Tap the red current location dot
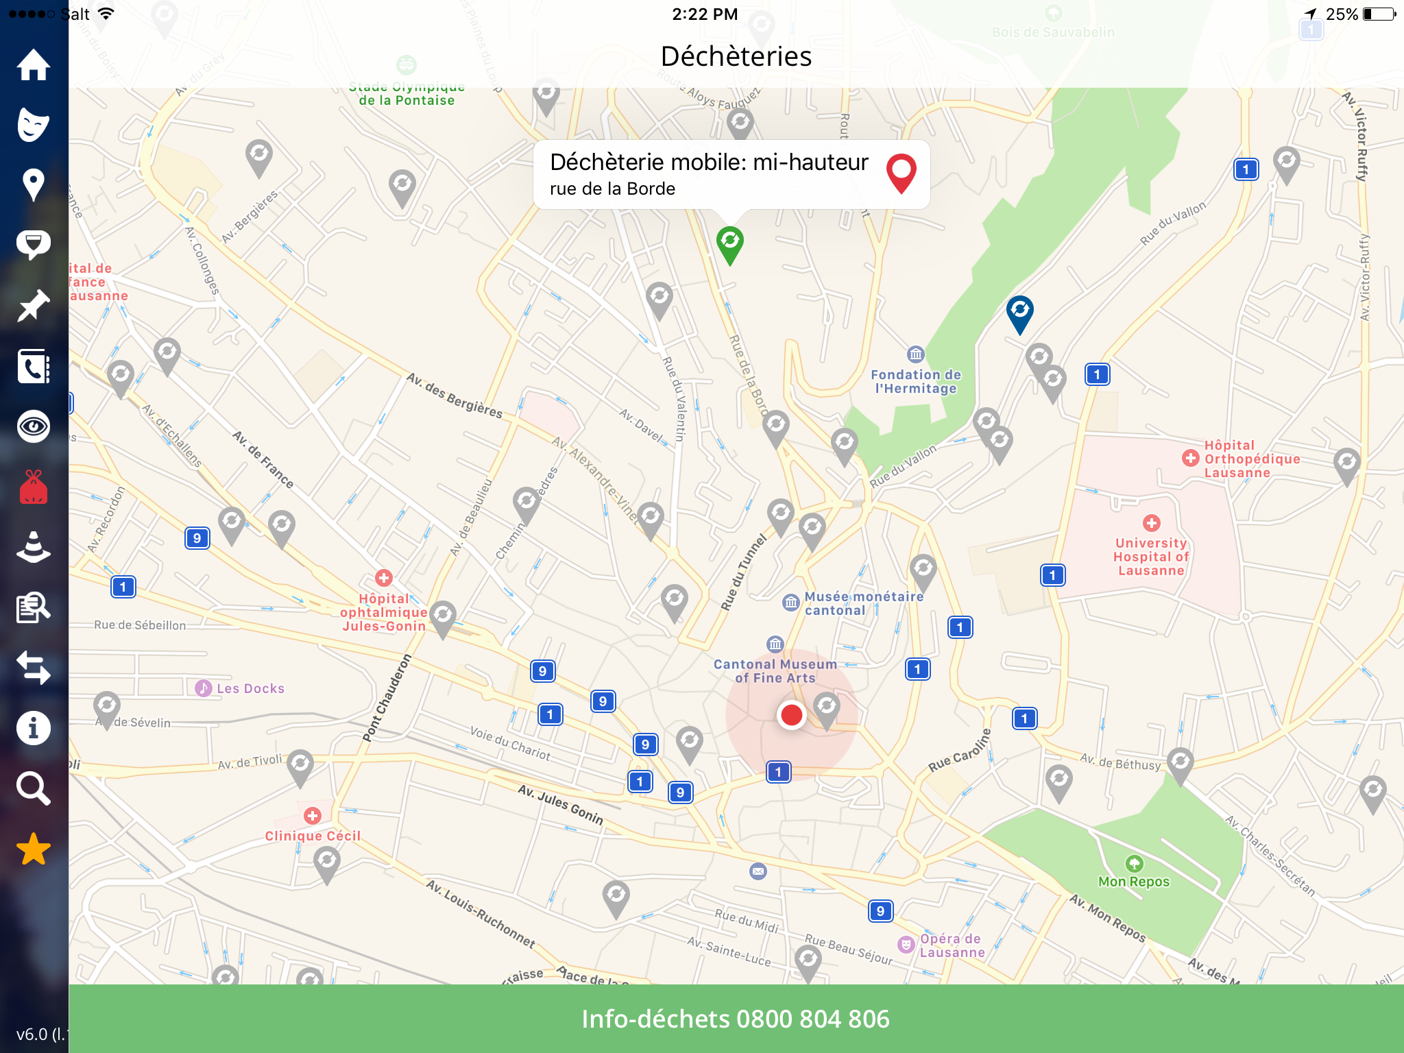 coord(792,715)
